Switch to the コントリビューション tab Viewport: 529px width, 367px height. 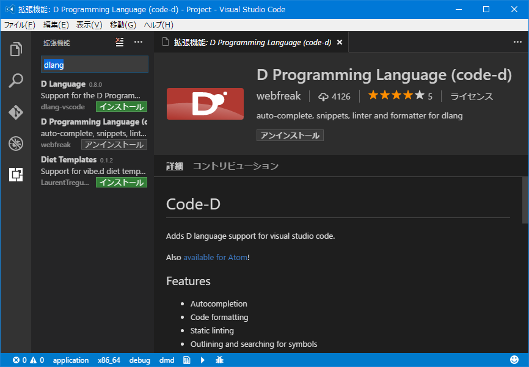[236, 166]
